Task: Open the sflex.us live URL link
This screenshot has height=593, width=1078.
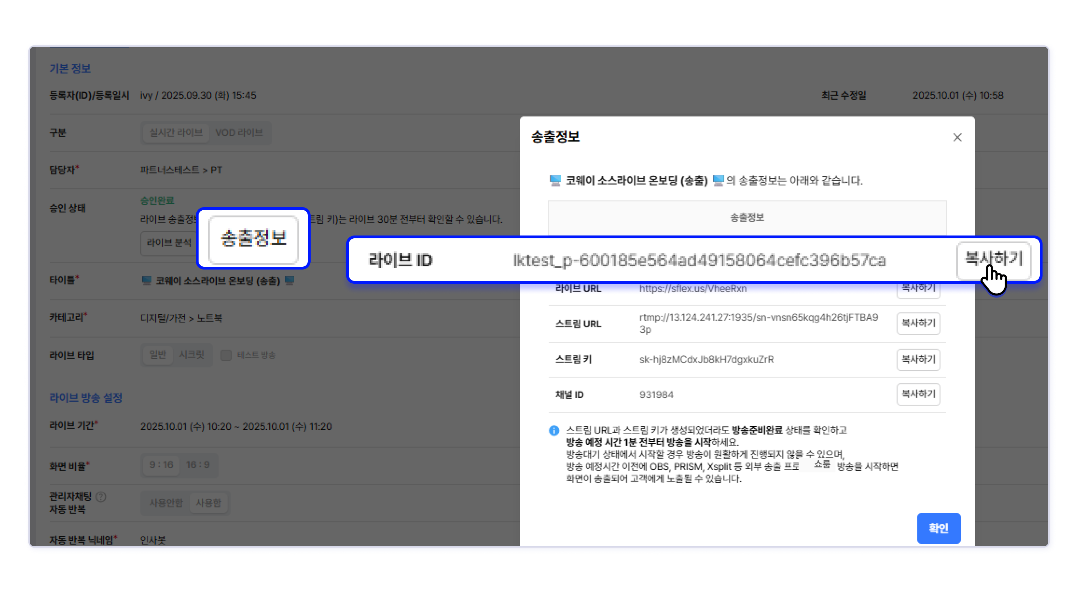Action: pos(693,288)
